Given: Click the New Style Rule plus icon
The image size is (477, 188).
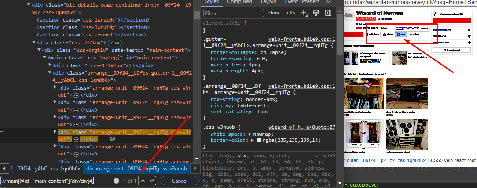Looking at the screenshot, I should [304, 13].
